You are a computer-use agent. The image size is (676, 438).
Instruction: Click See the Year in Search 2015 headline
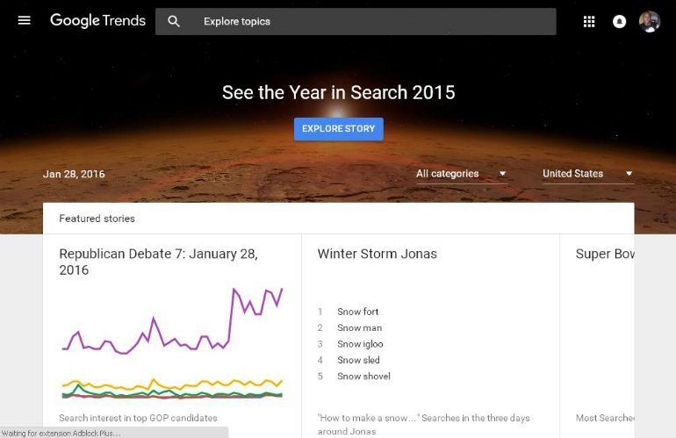click(x=338, y=93)
